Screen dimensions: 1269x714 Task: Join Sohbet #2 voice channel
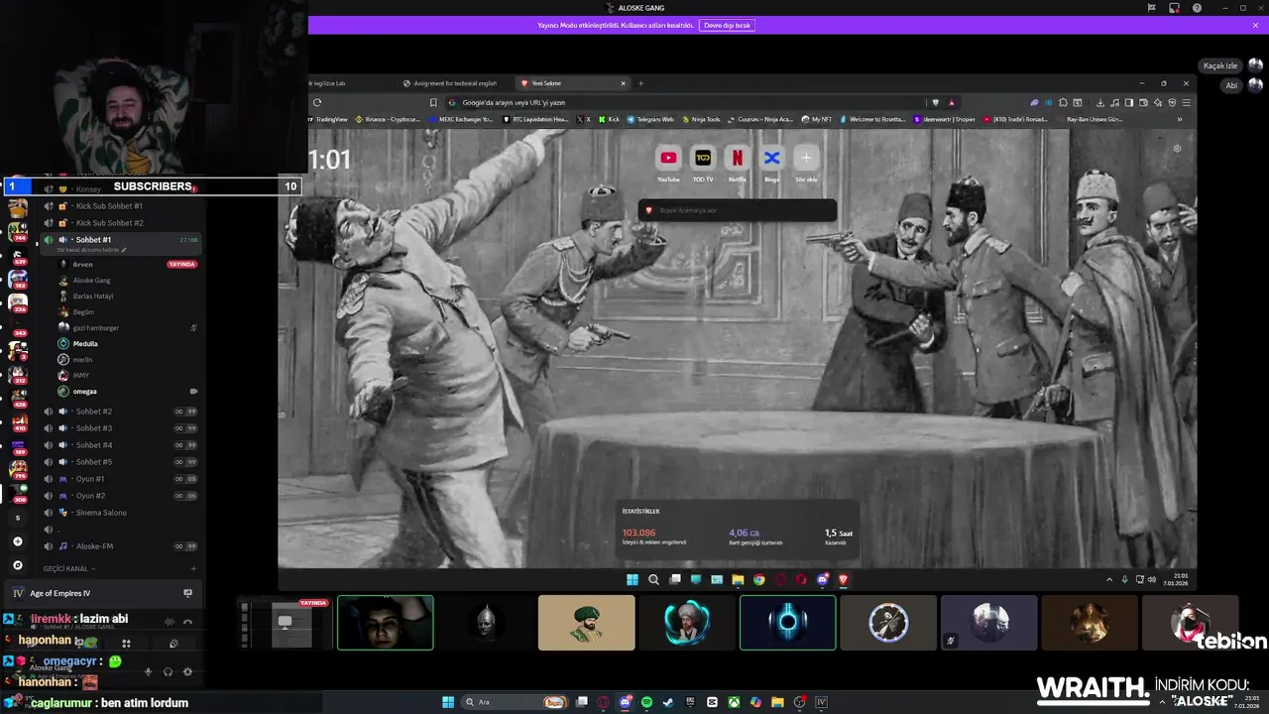click(119, 412)
